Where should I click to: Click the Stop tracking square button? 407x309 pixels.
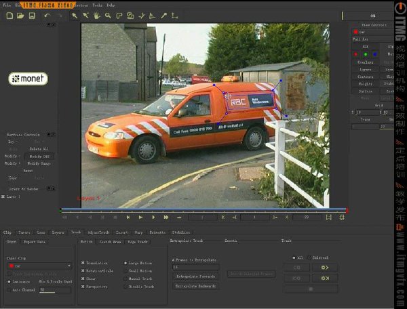pyautogui.click(x=311, y=289)
